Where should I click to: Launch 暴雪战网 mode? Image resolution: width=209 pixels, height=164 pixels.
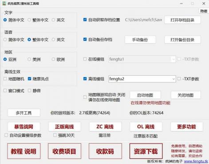(24, 127)
